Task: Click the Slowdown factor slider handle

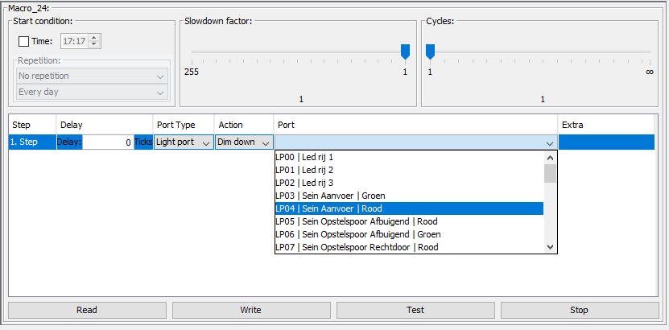Action: click(405, 52)
